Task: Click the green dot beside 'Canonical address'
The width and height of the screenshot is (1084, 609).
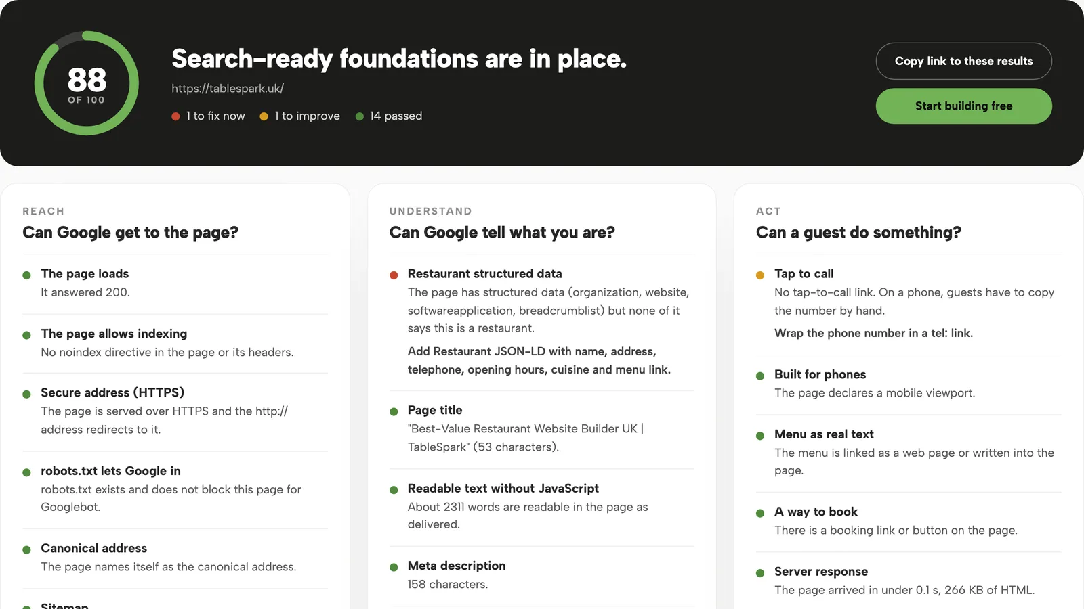Action: [27, 549]
